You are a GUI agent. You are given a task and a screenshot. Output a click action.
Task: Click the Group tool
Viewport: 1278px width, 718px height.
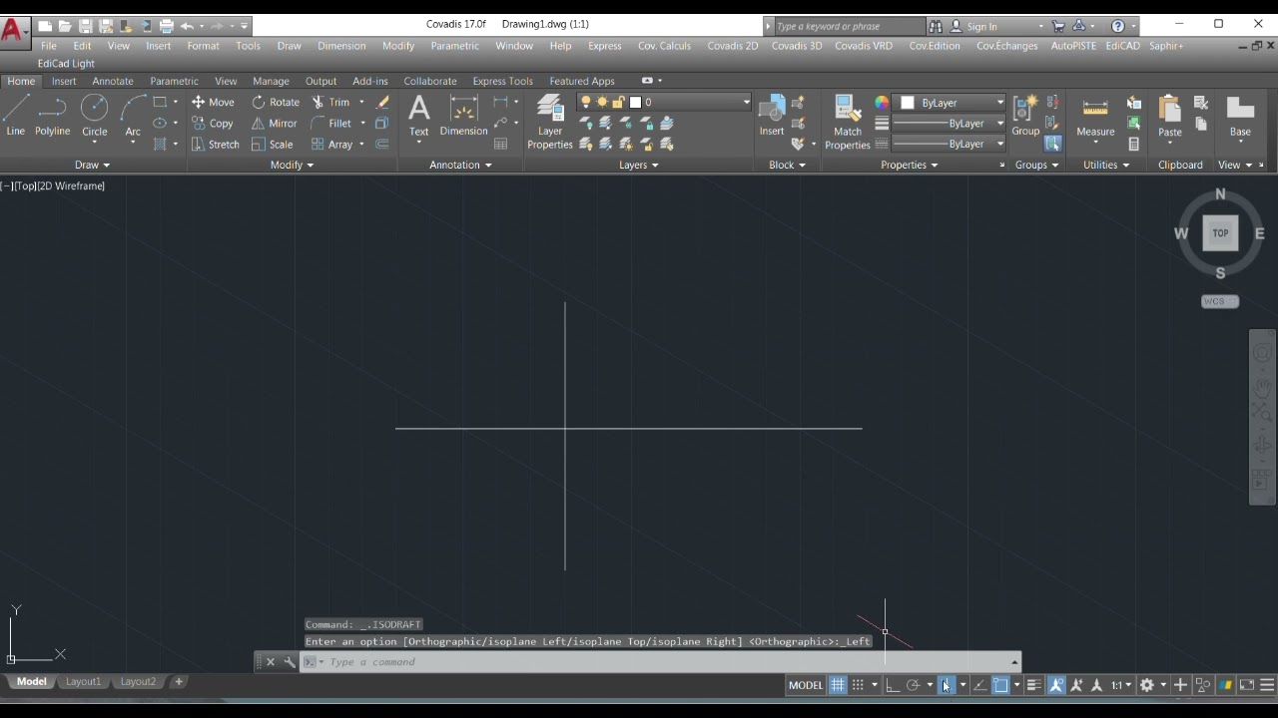click(x=1025, y=116)
